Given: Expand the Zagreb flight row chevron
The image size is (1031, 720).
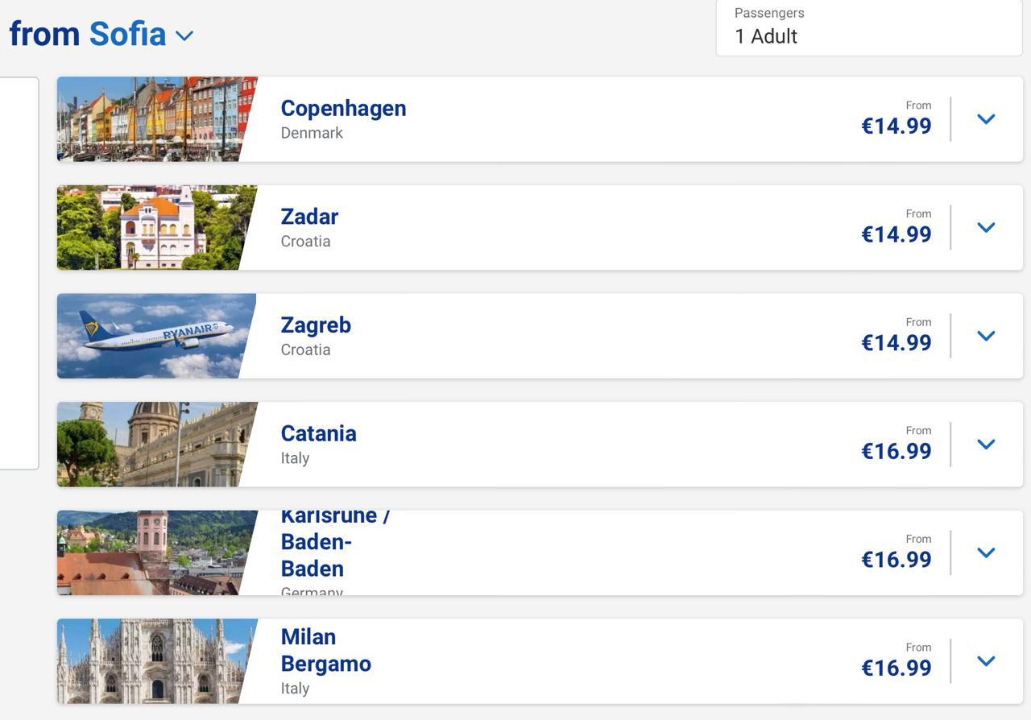Looking at the screenshot, I should pyautogui.click(x=986, y=336).
